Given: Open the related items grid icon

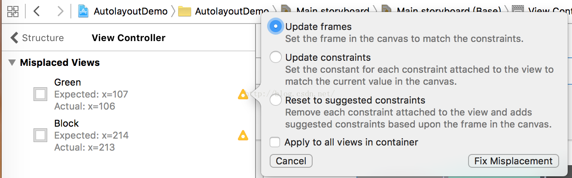Looking at the screenshot, I should (13, 11).
